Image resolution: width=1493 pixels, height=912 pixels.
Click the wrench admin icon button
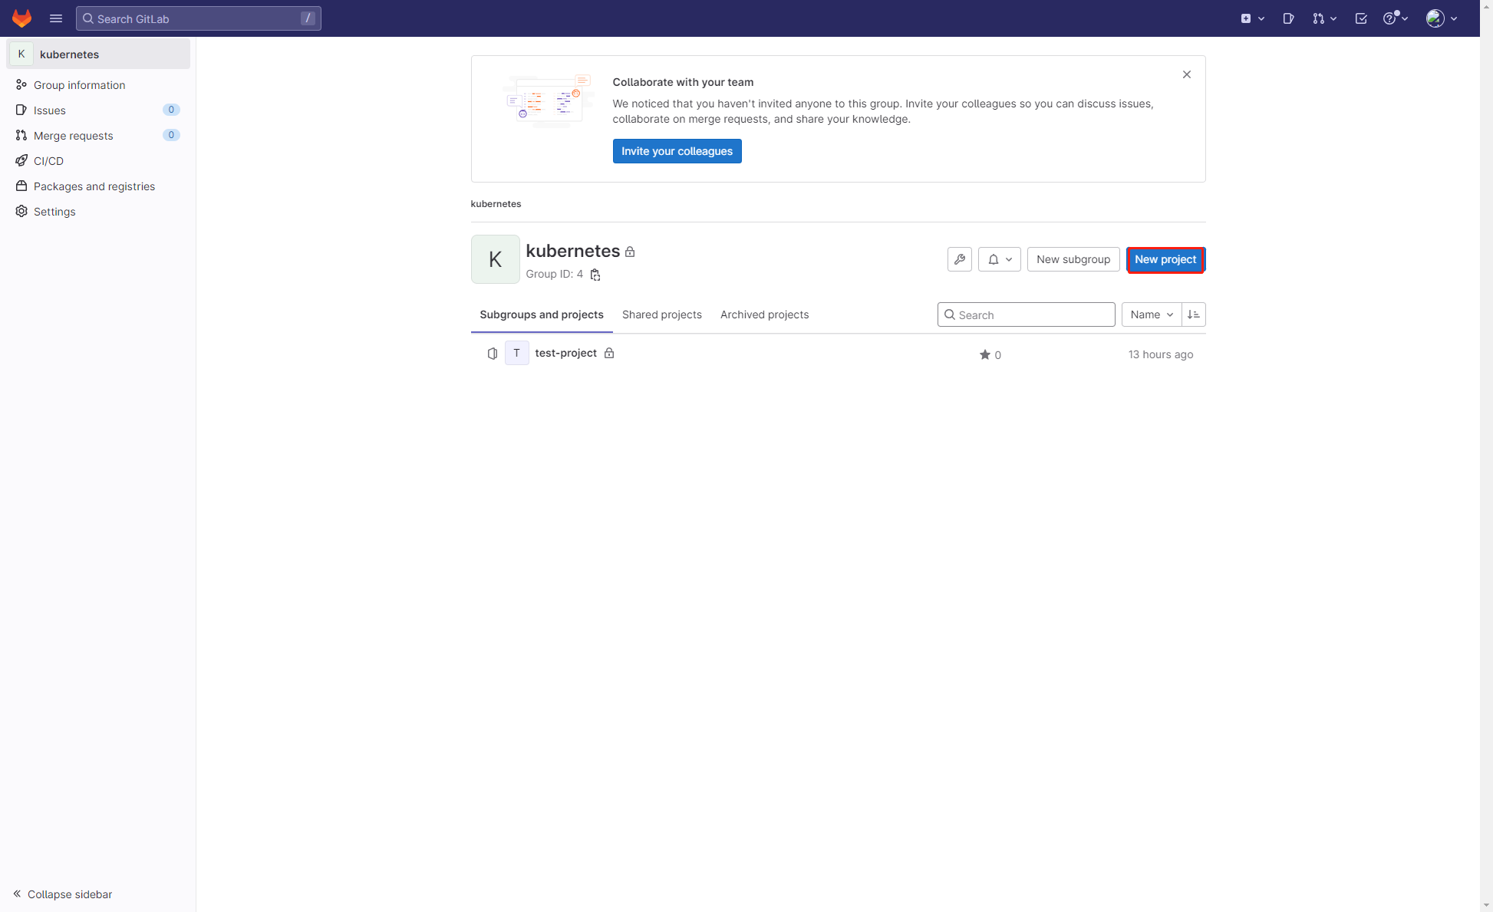pyautogui.click(x=959, y=259)
